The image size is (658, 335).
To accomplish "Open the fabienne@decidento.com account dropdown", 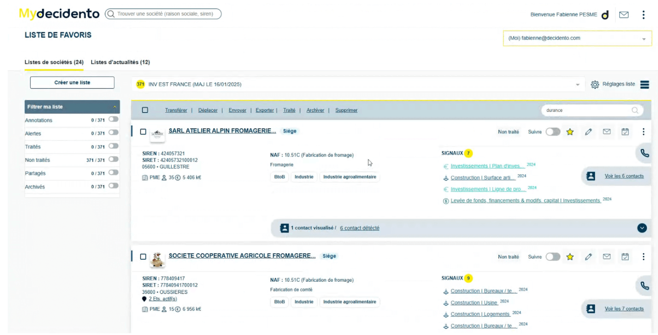I will click(577, 38).
